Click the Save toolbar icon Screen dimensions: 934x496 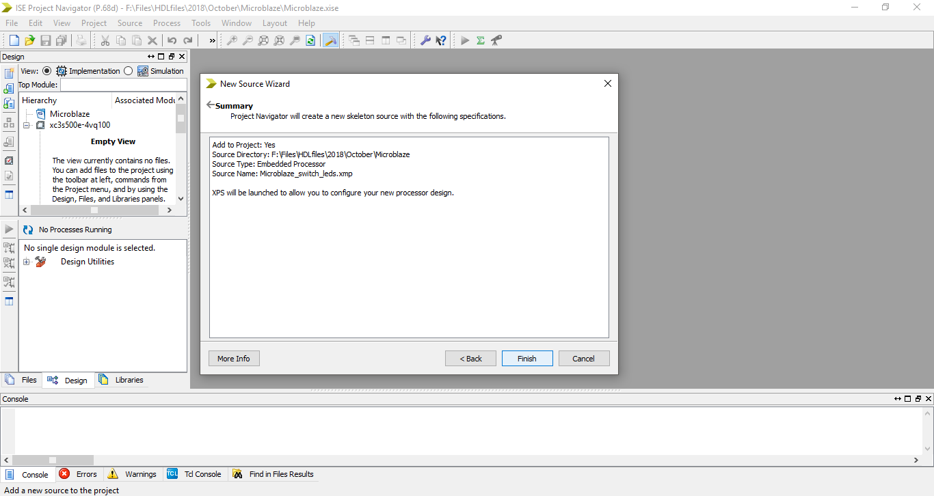[x=46, y=40]
